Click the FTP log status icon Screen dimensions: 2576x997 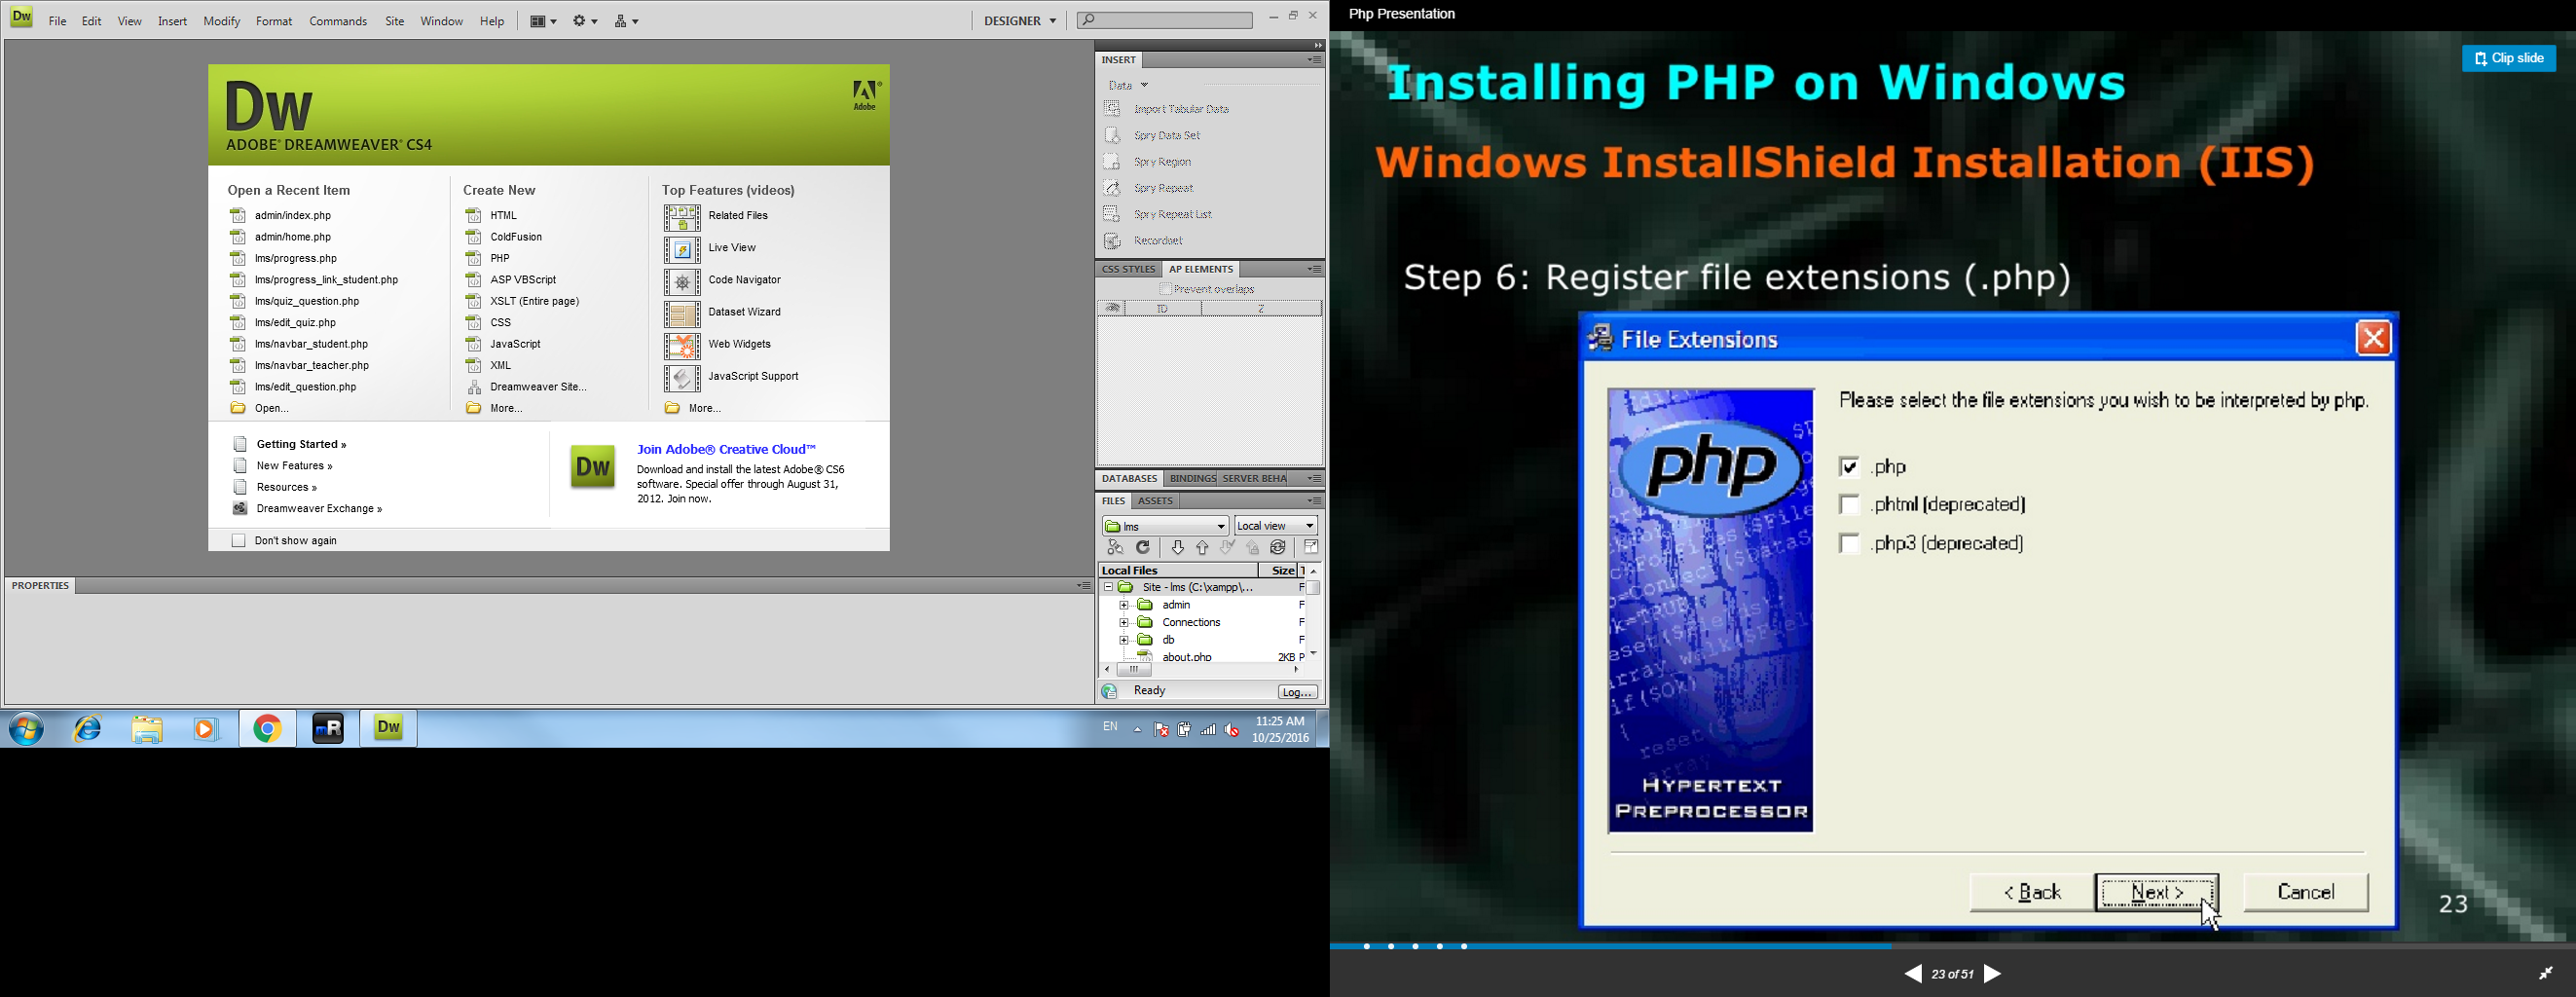tap(1110, 692)
